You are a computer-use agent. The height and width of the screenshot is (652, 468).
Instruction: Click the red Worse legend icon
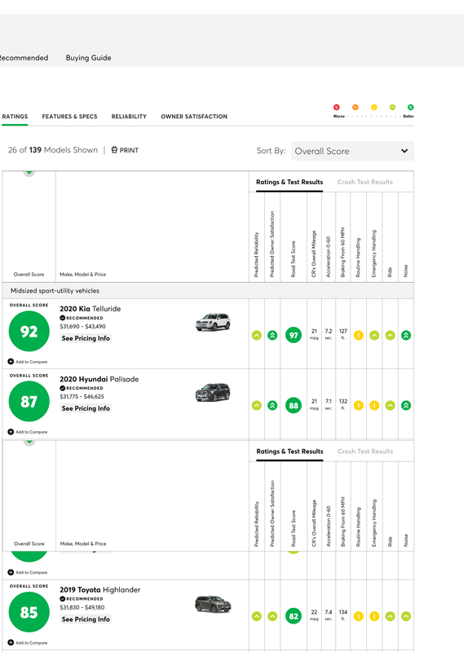coord(337,108)
